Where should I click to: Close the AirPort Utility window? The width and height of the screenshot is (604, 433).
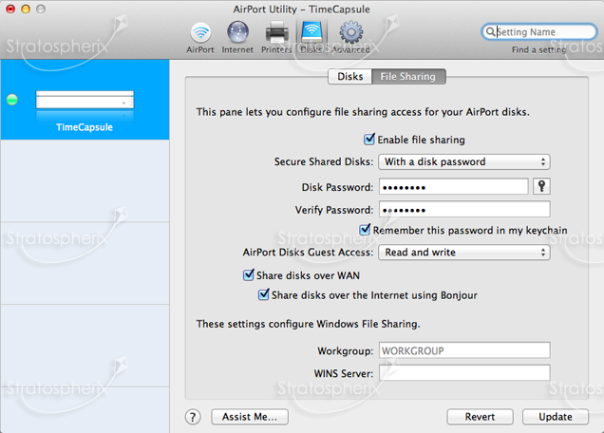tap(10, 9)
